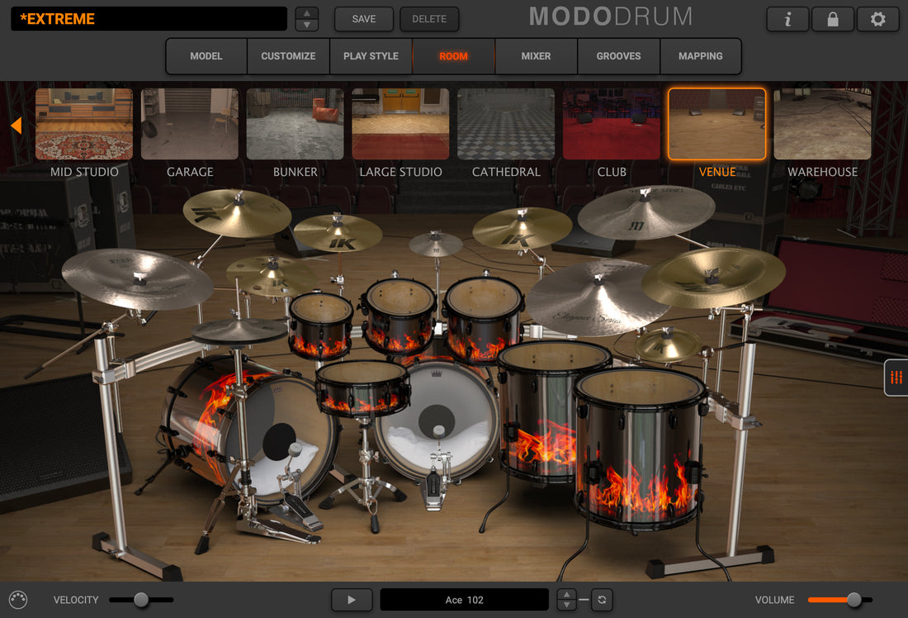The image size is (908, 618).
Task: Switch to the MODEL tab
Action: coord(206,56)
